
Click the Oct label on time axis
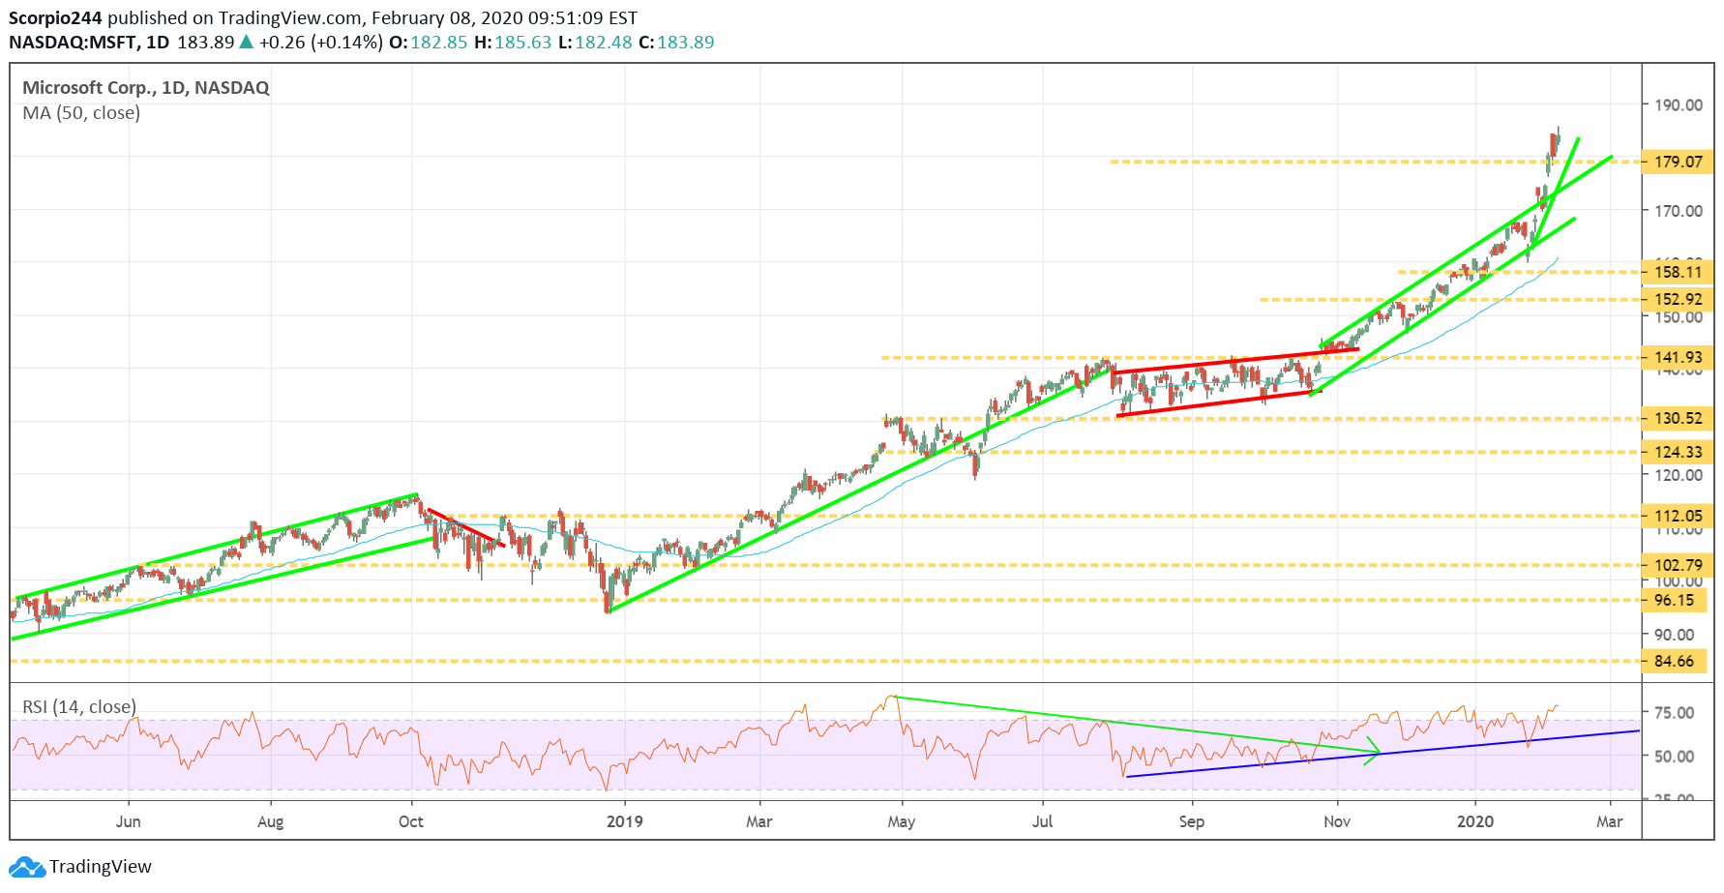[411, 821]
